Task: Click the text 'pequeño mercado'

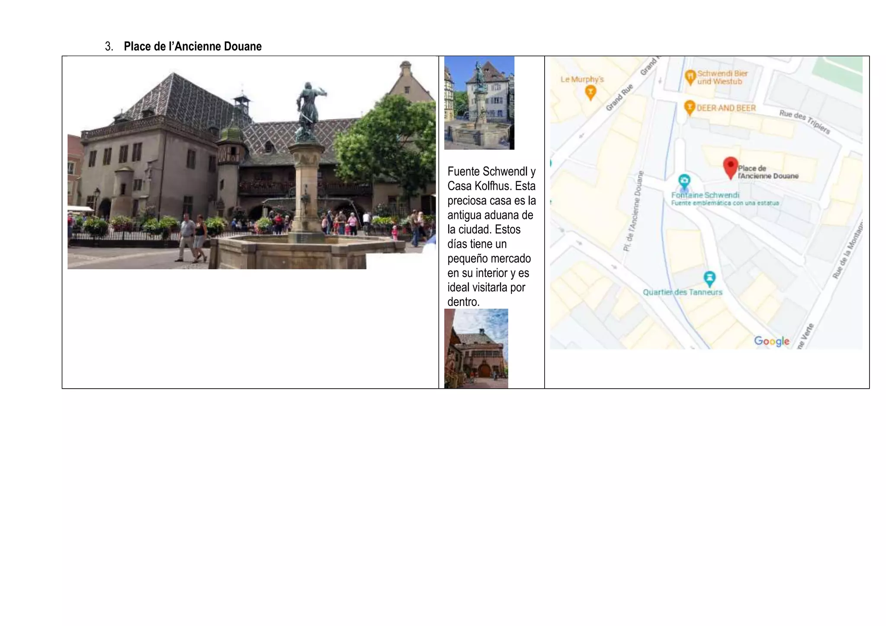Action: click(x=489, y=259)
